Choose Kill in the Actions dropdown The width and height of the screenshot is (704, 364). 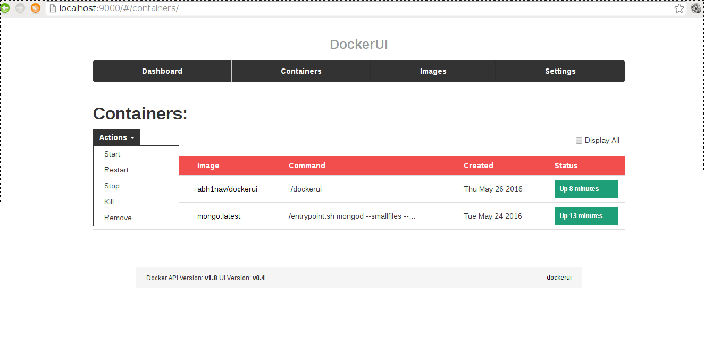point(109,202)
